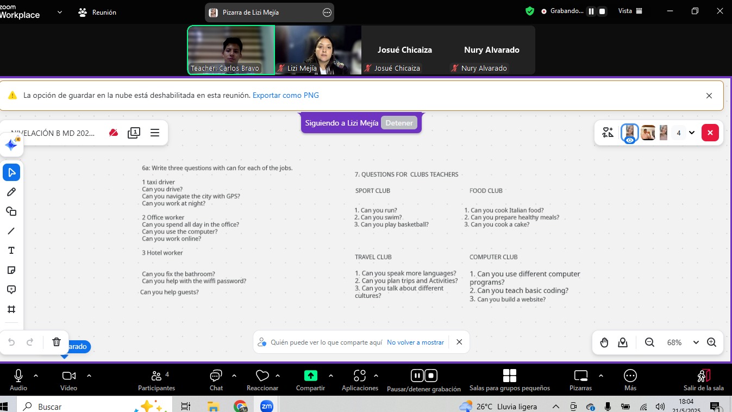Zoom in on the whiteboard
The image size is (732, 412).
pyautogui.click(x=711, y=342)
